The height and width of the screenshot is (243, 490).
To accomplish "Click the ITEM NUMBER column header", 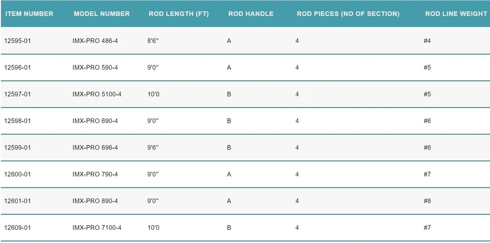I will [29, 14].
